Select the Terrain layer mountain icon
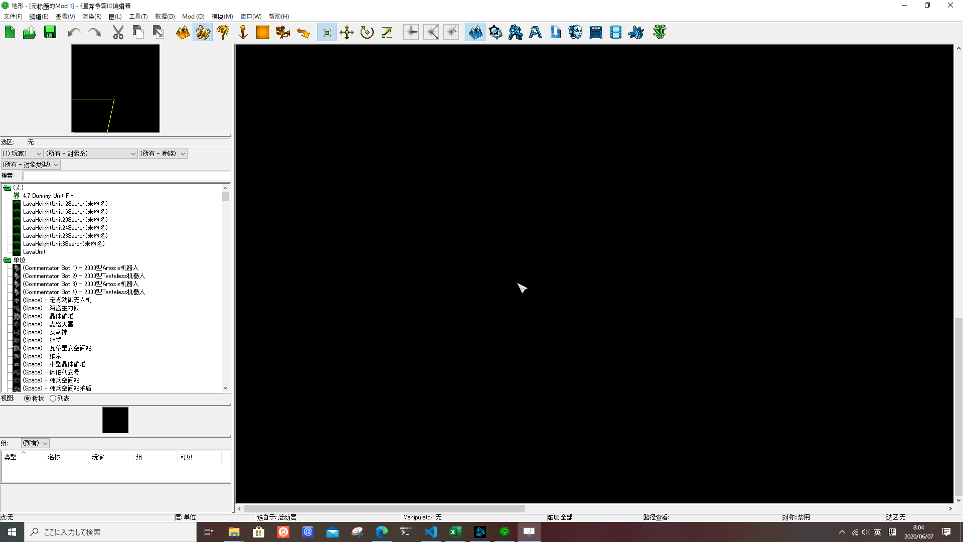The width and height of the screenshot is (963, 542). tap(183, 33)
